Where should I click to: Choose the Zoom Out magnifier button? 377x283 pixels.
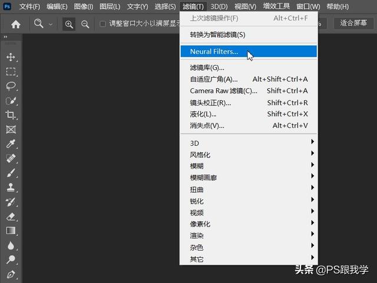click(x=85, y=24)
